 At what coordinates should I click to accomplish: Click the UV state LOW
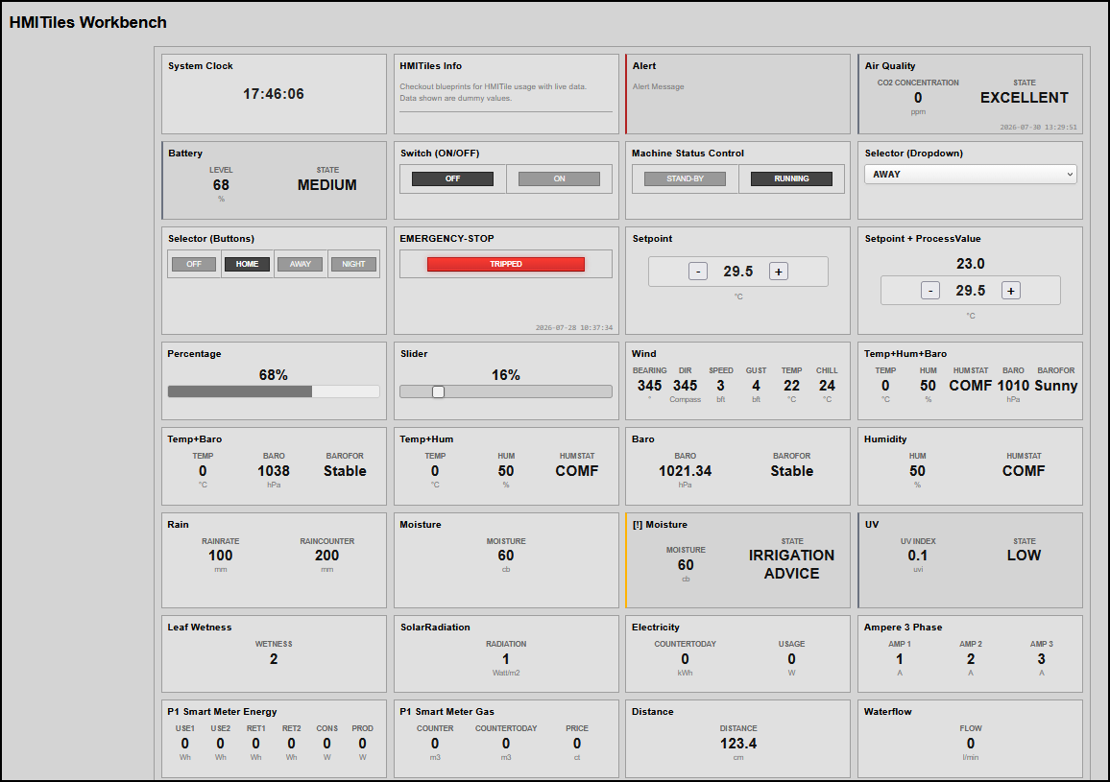[x=1025, y=556]
